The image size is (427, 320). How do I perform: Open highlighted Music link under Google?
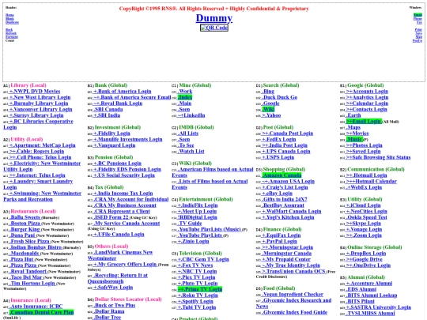click(x=354, y=139)
